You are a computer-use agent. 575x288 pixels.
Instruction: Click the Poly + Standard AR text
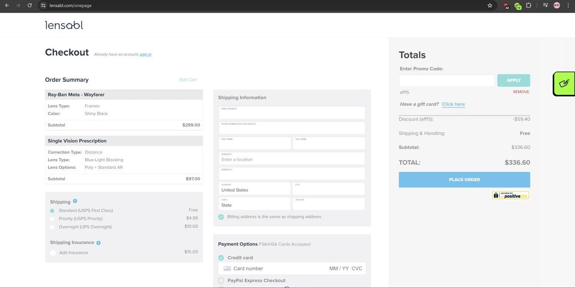pos(103,168)
